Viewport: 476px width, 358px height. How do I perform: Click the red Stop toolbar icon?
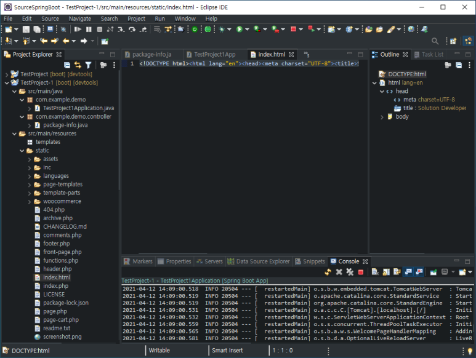click(293, 30)
